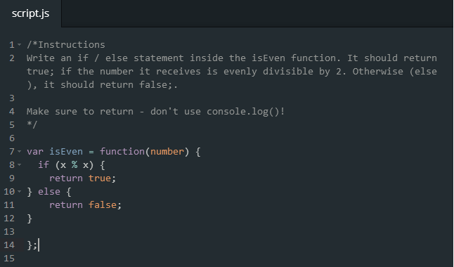Screen dimensions: 454x267
Task: Collapse the comment block fold arrow on line 1
Action: 20,44
